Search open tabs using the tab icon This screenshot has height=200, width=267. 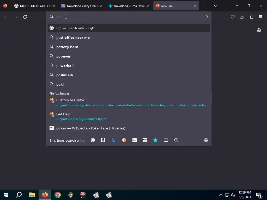pos(166,140)
